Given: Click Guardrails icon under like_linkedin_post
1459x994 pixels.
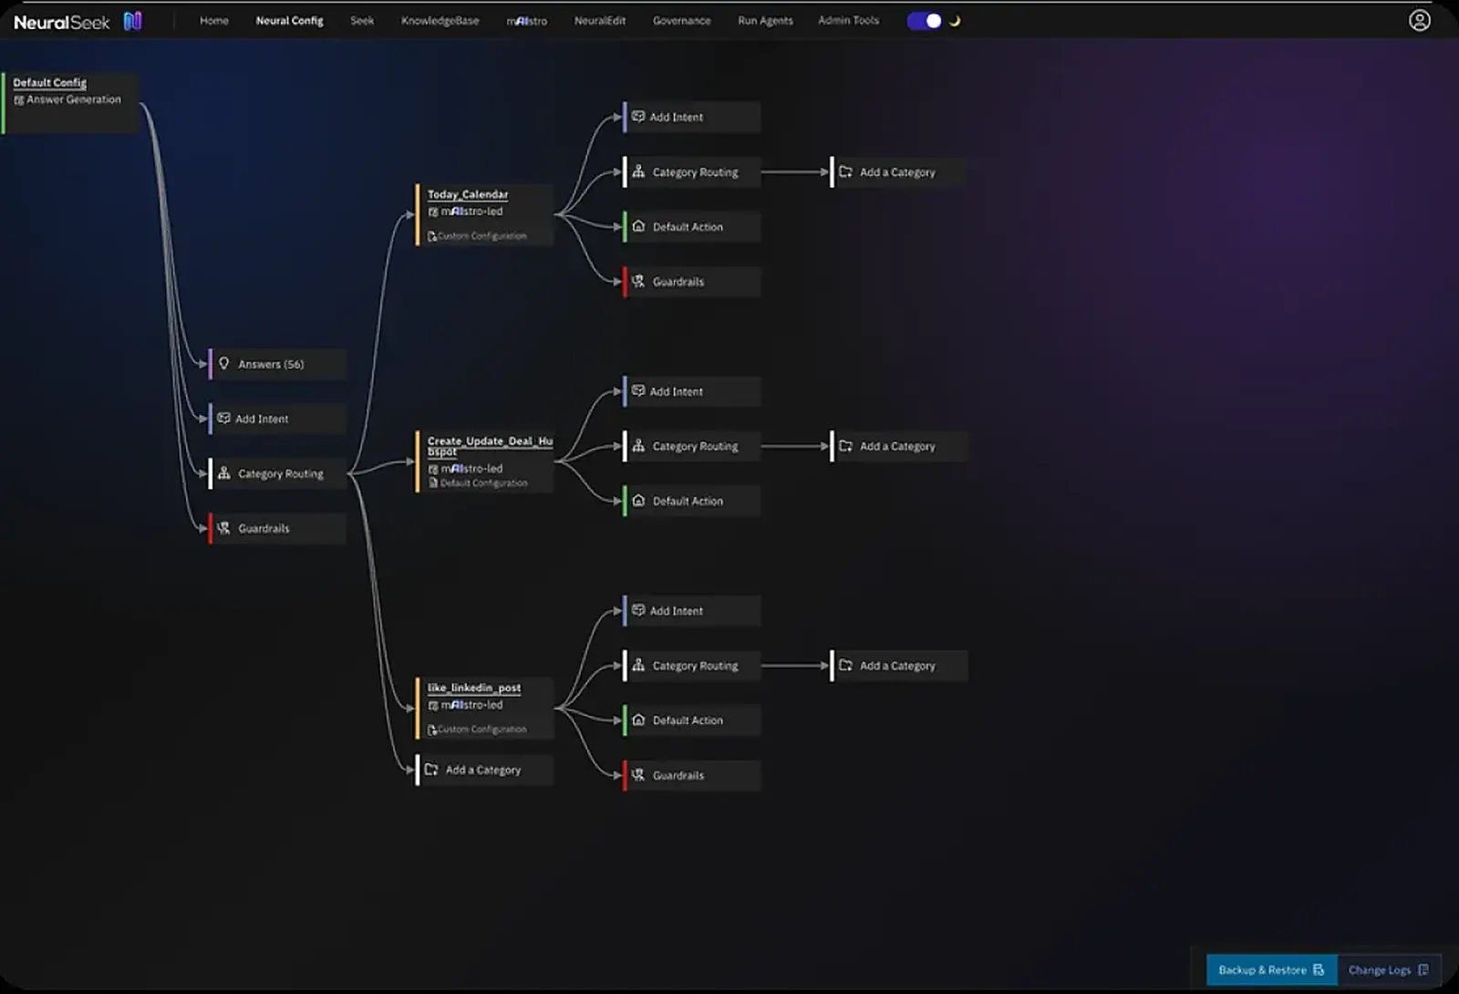Looking at the screenshot, I should [638, 775].
